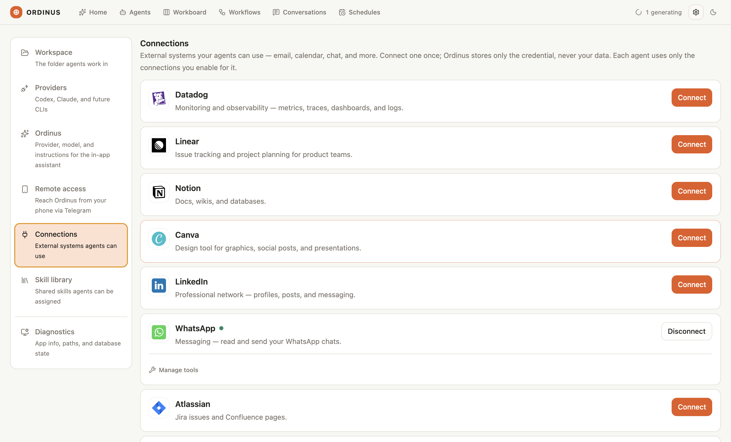Click the Linear connection title
This screenshot has height=442, width=731.
(x=187, y=141)
